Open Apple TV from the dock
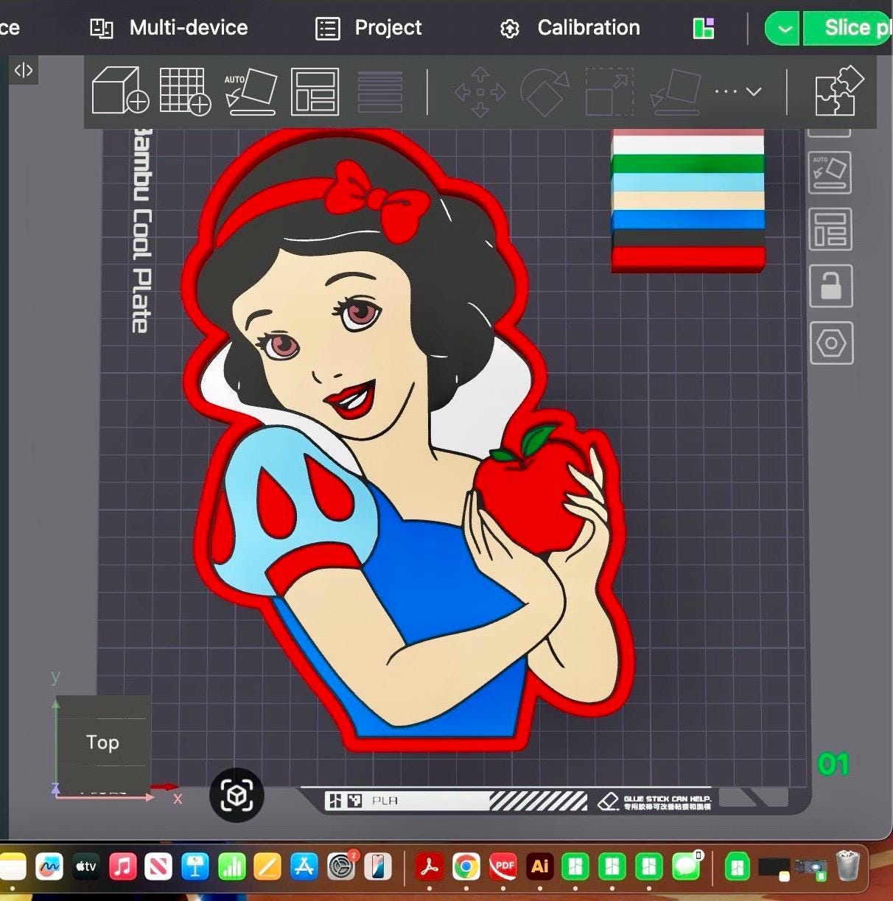The image size is (893, 901). 85,867
